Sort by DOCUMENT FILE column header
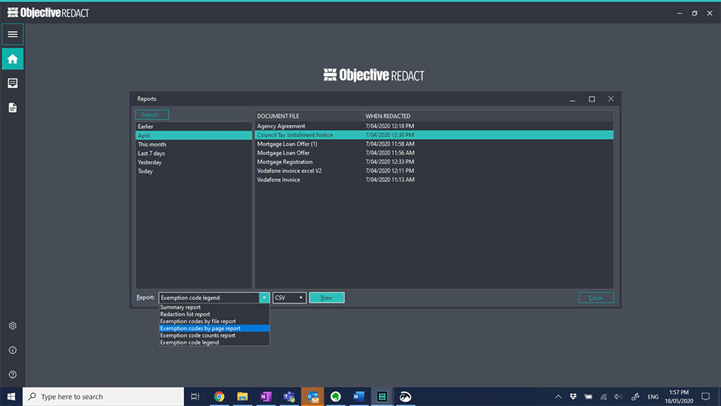This screenshot has height=406, width=721. [308, 116]
